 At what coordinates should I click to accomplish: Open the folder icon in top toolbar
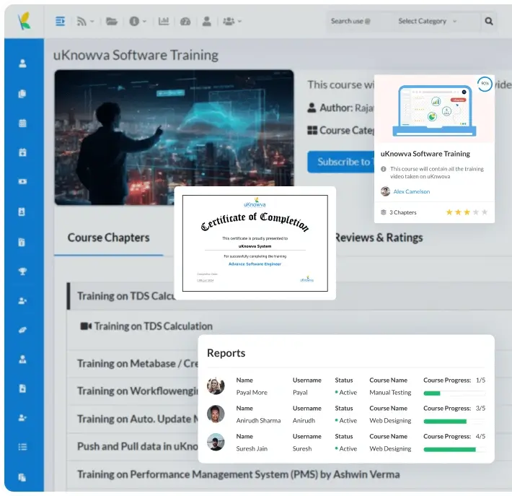[x=112, y=21]
